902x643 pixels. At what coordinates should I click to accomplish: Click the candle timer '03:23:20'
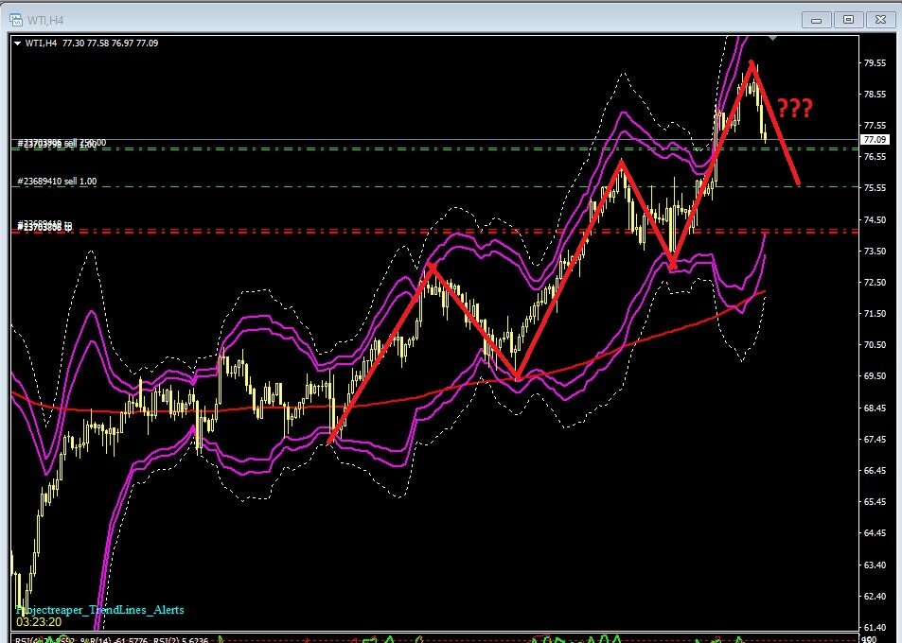point(39,622)
